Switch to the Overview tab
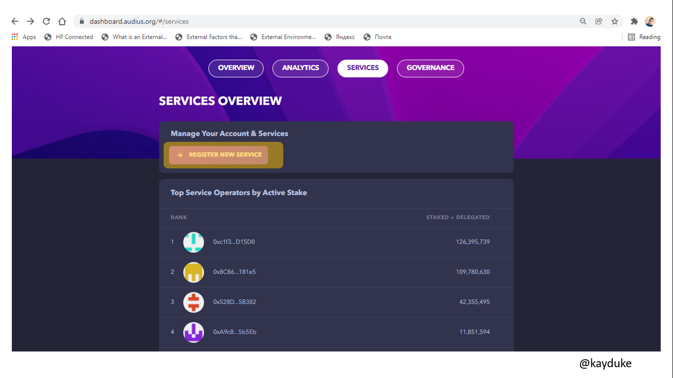Screen dimensions: 673x378 point(236,68)
